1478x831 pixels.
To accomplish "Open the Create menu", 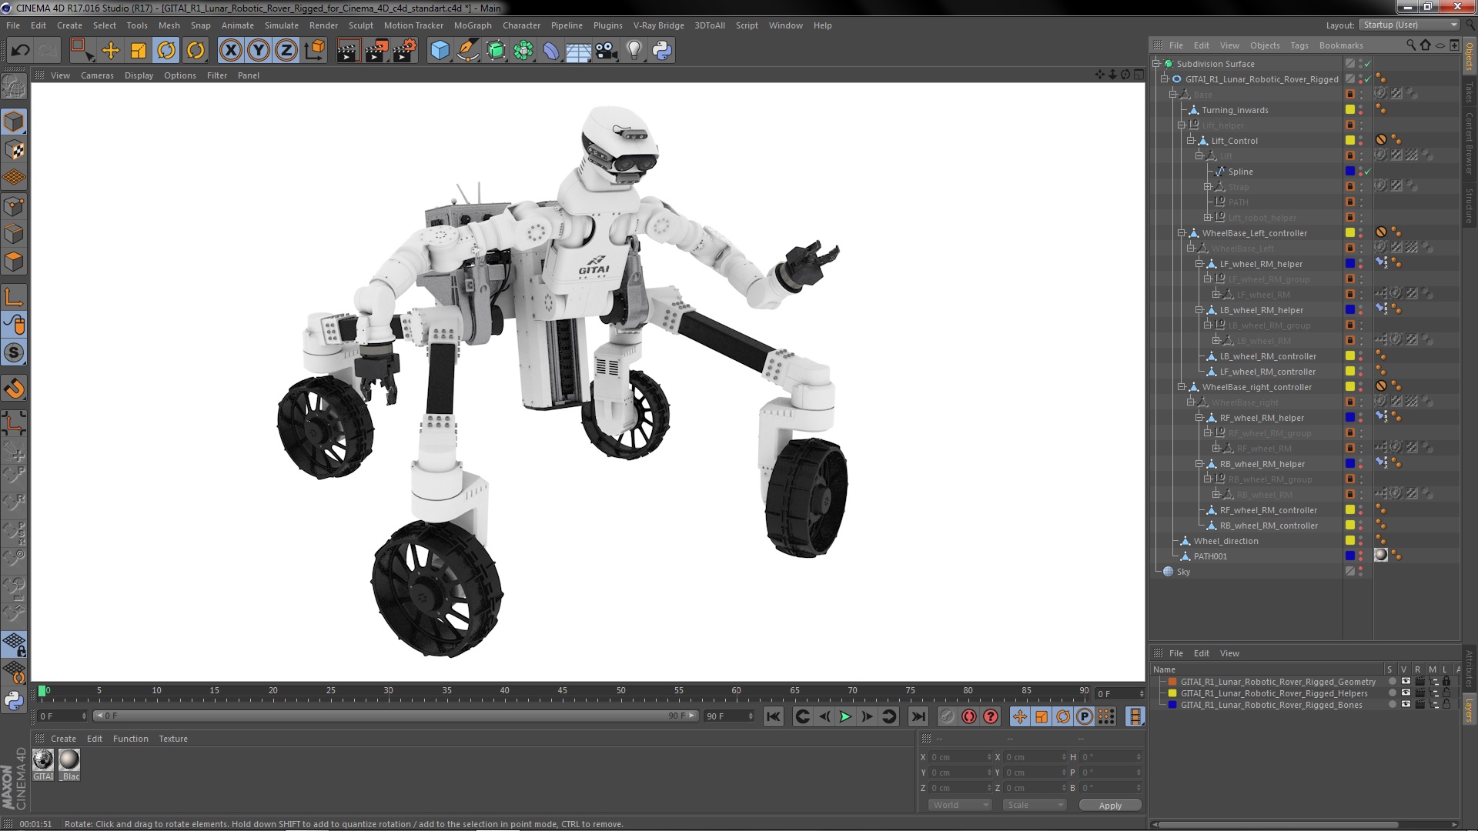I will (x=69, y=25).
